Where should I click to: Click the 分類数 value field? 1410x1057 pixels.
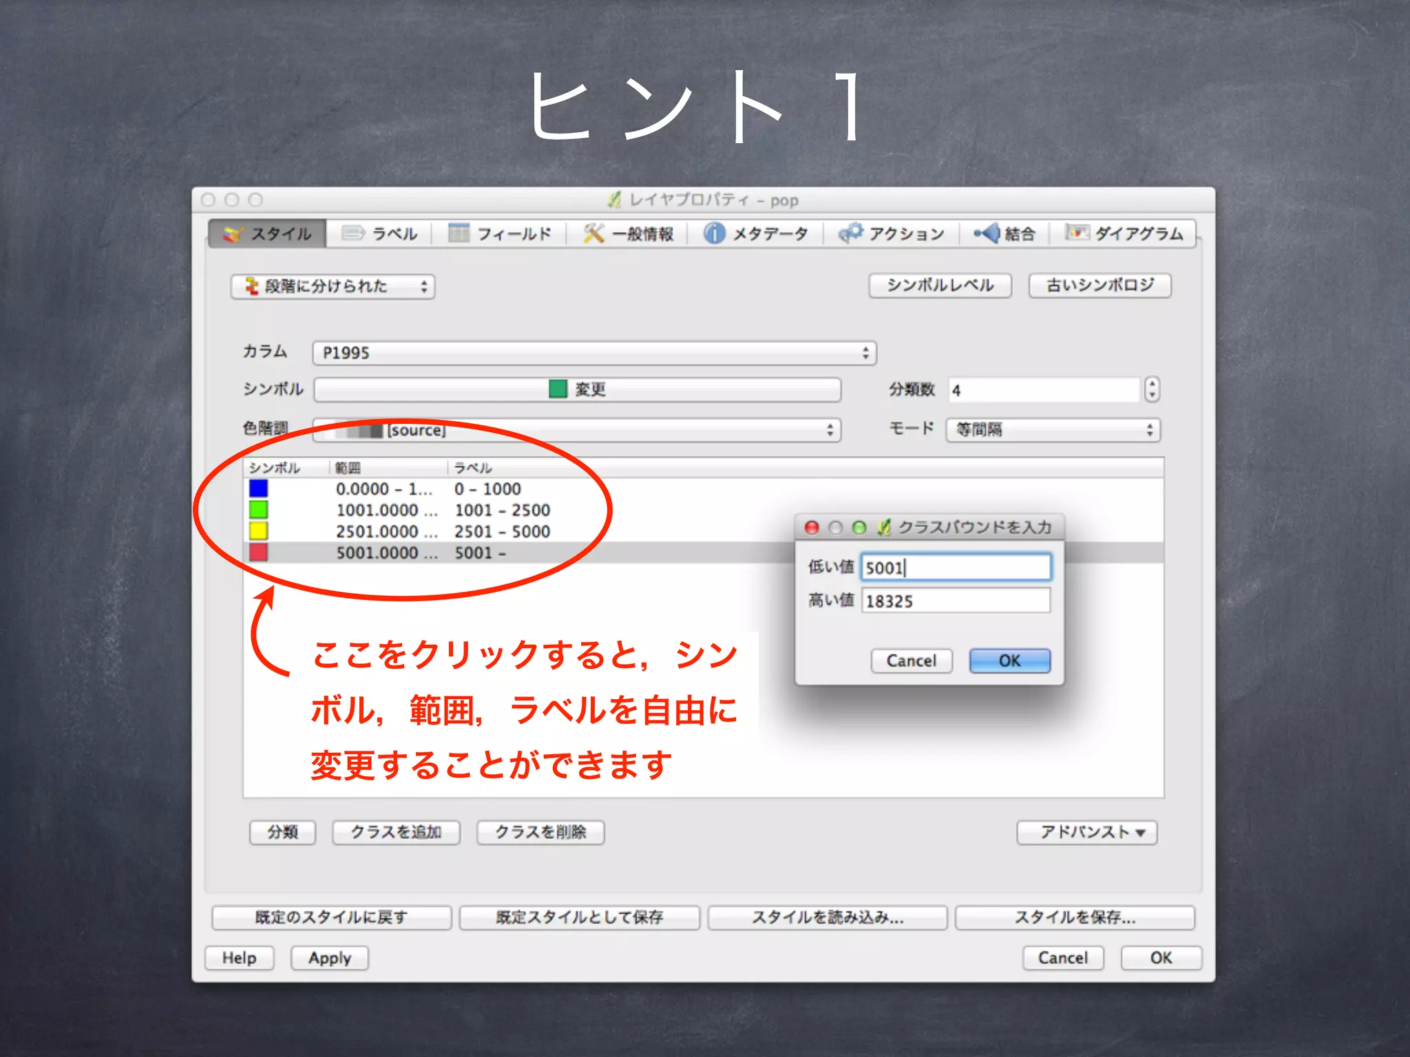point(1044,390)
